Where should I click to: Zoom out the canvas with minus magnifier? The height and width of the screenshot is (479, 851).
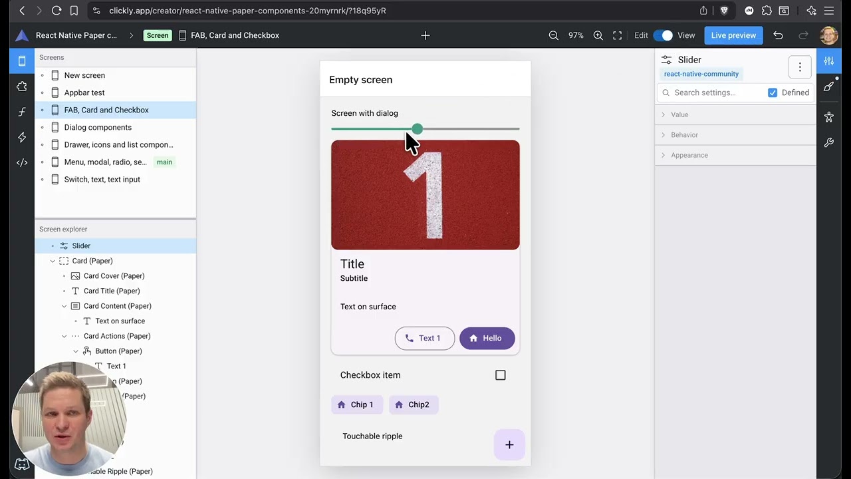point(553,35)
